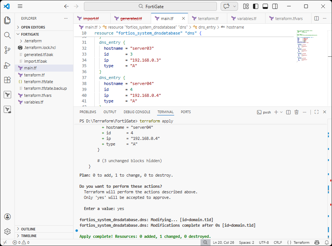Go forward with the right arrow
The image size is (332, 246).
[76, 6]
